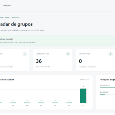The width and height of the screenshot is (115, 115).
Task: Click the facebook.com origin label
Action: click(x=105, y=85)
